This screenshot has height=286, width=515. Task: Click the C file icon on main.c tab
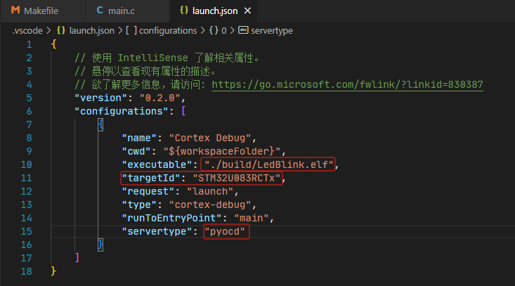[100, 11]
